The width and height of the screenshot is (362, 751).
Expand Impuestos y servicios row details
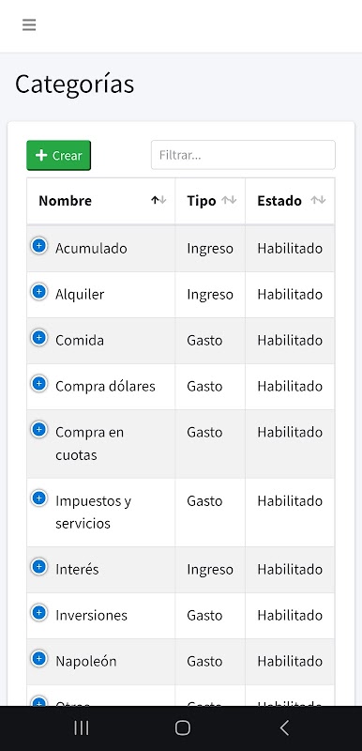38,498
